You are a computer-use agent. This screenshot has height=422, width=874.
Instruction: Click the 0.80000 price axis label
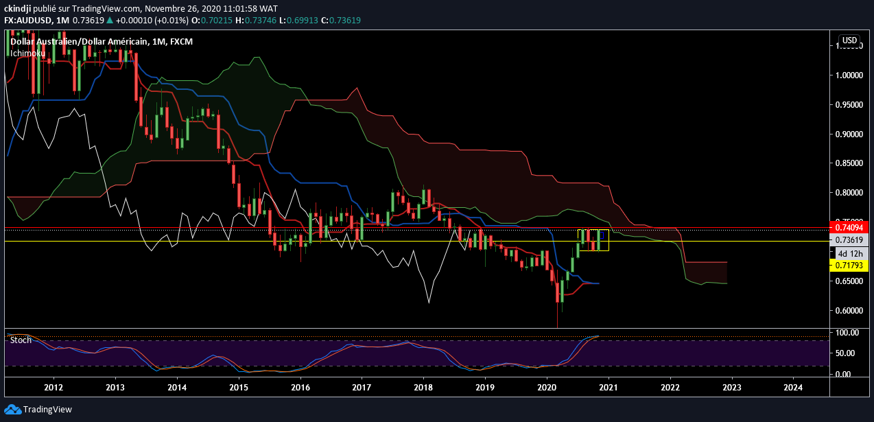851,193
